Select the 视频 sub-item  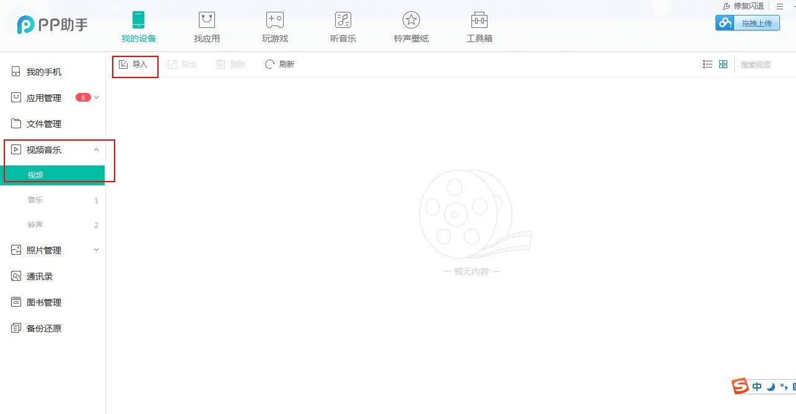(53, 175)
